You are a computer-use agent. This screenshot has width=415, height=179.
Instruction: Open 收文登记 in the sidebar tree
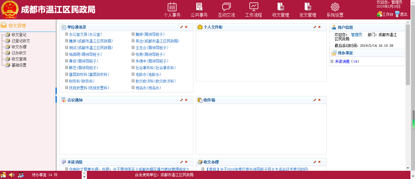click(19, 35)
